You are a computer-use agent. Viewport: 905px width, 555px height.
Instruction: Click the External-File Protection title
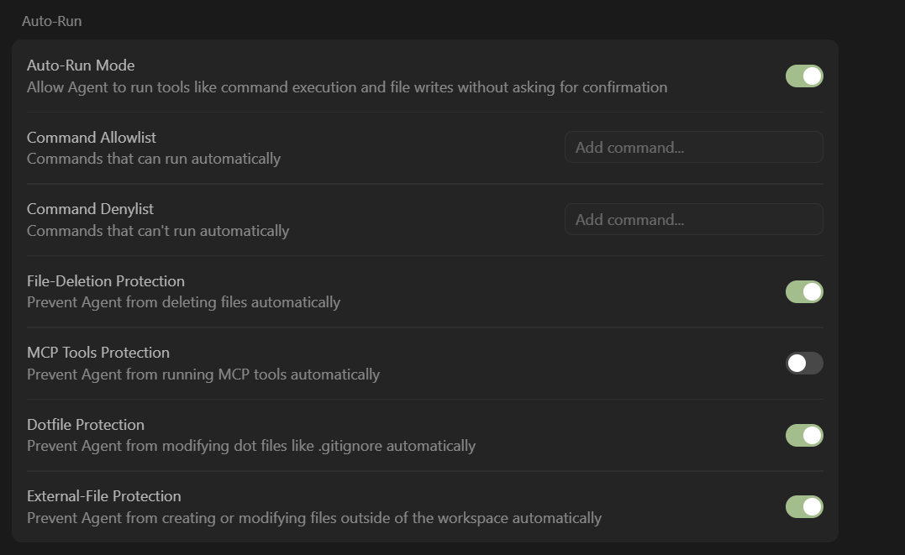pyautogui.click(x=104, y=496)
